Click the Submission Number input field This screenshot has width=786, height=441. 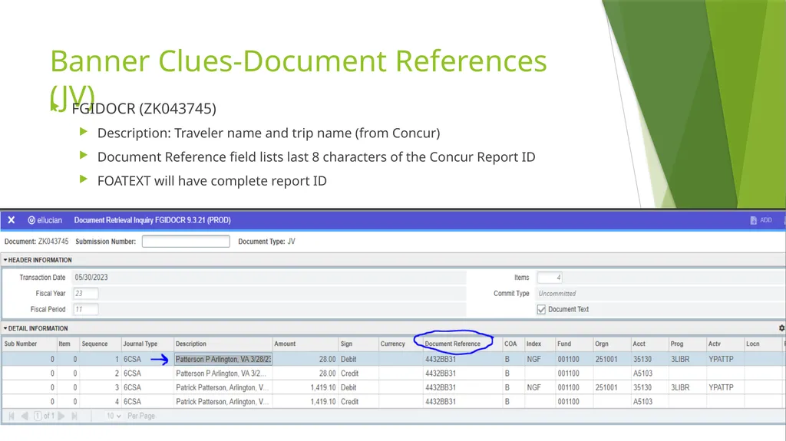pos(186,242)
